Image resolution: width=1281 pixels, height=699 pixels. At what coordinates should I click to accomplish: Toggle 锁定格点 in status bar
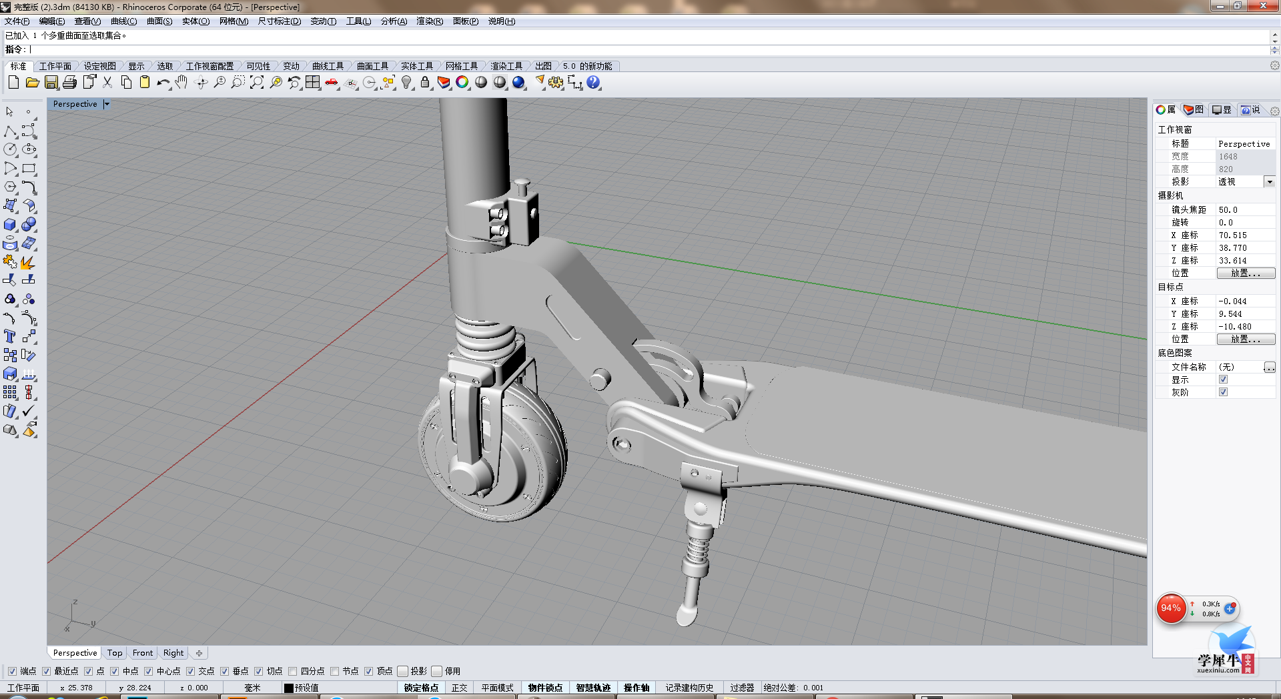(x=421, y=688)
